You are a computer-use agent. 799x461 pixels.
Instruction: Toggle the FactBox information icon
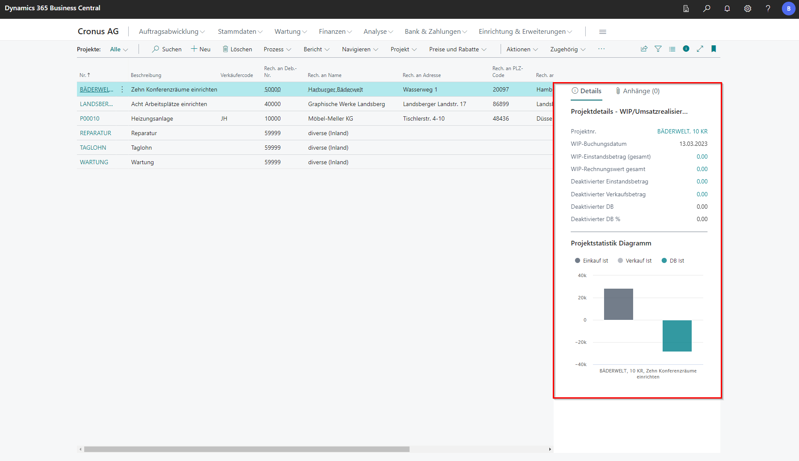[686, 49]
